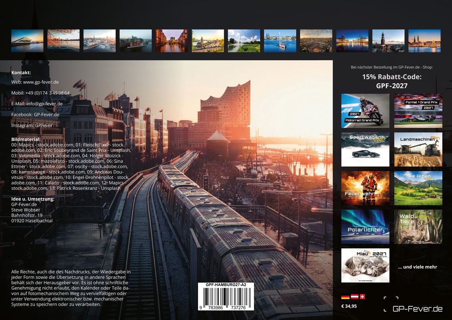Image resolution: width=452 pixels, height=320 pixels.
Task: Select the Motorrad Grand Prix 2027 calendar cover
Action: pyautogui.click(x=365, y=111)
